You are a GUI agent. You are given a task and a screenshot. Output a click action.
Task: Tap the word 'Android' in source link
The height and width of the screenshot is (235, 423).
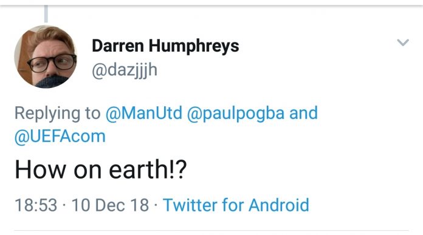[279, 205]
